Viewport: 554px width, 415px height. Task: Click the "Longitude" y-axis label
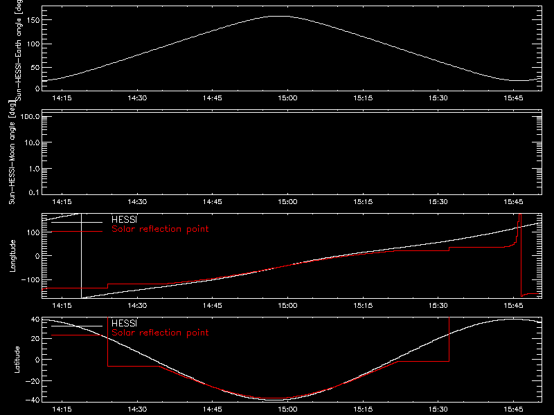pyautogui.click(x=12, y=256)
